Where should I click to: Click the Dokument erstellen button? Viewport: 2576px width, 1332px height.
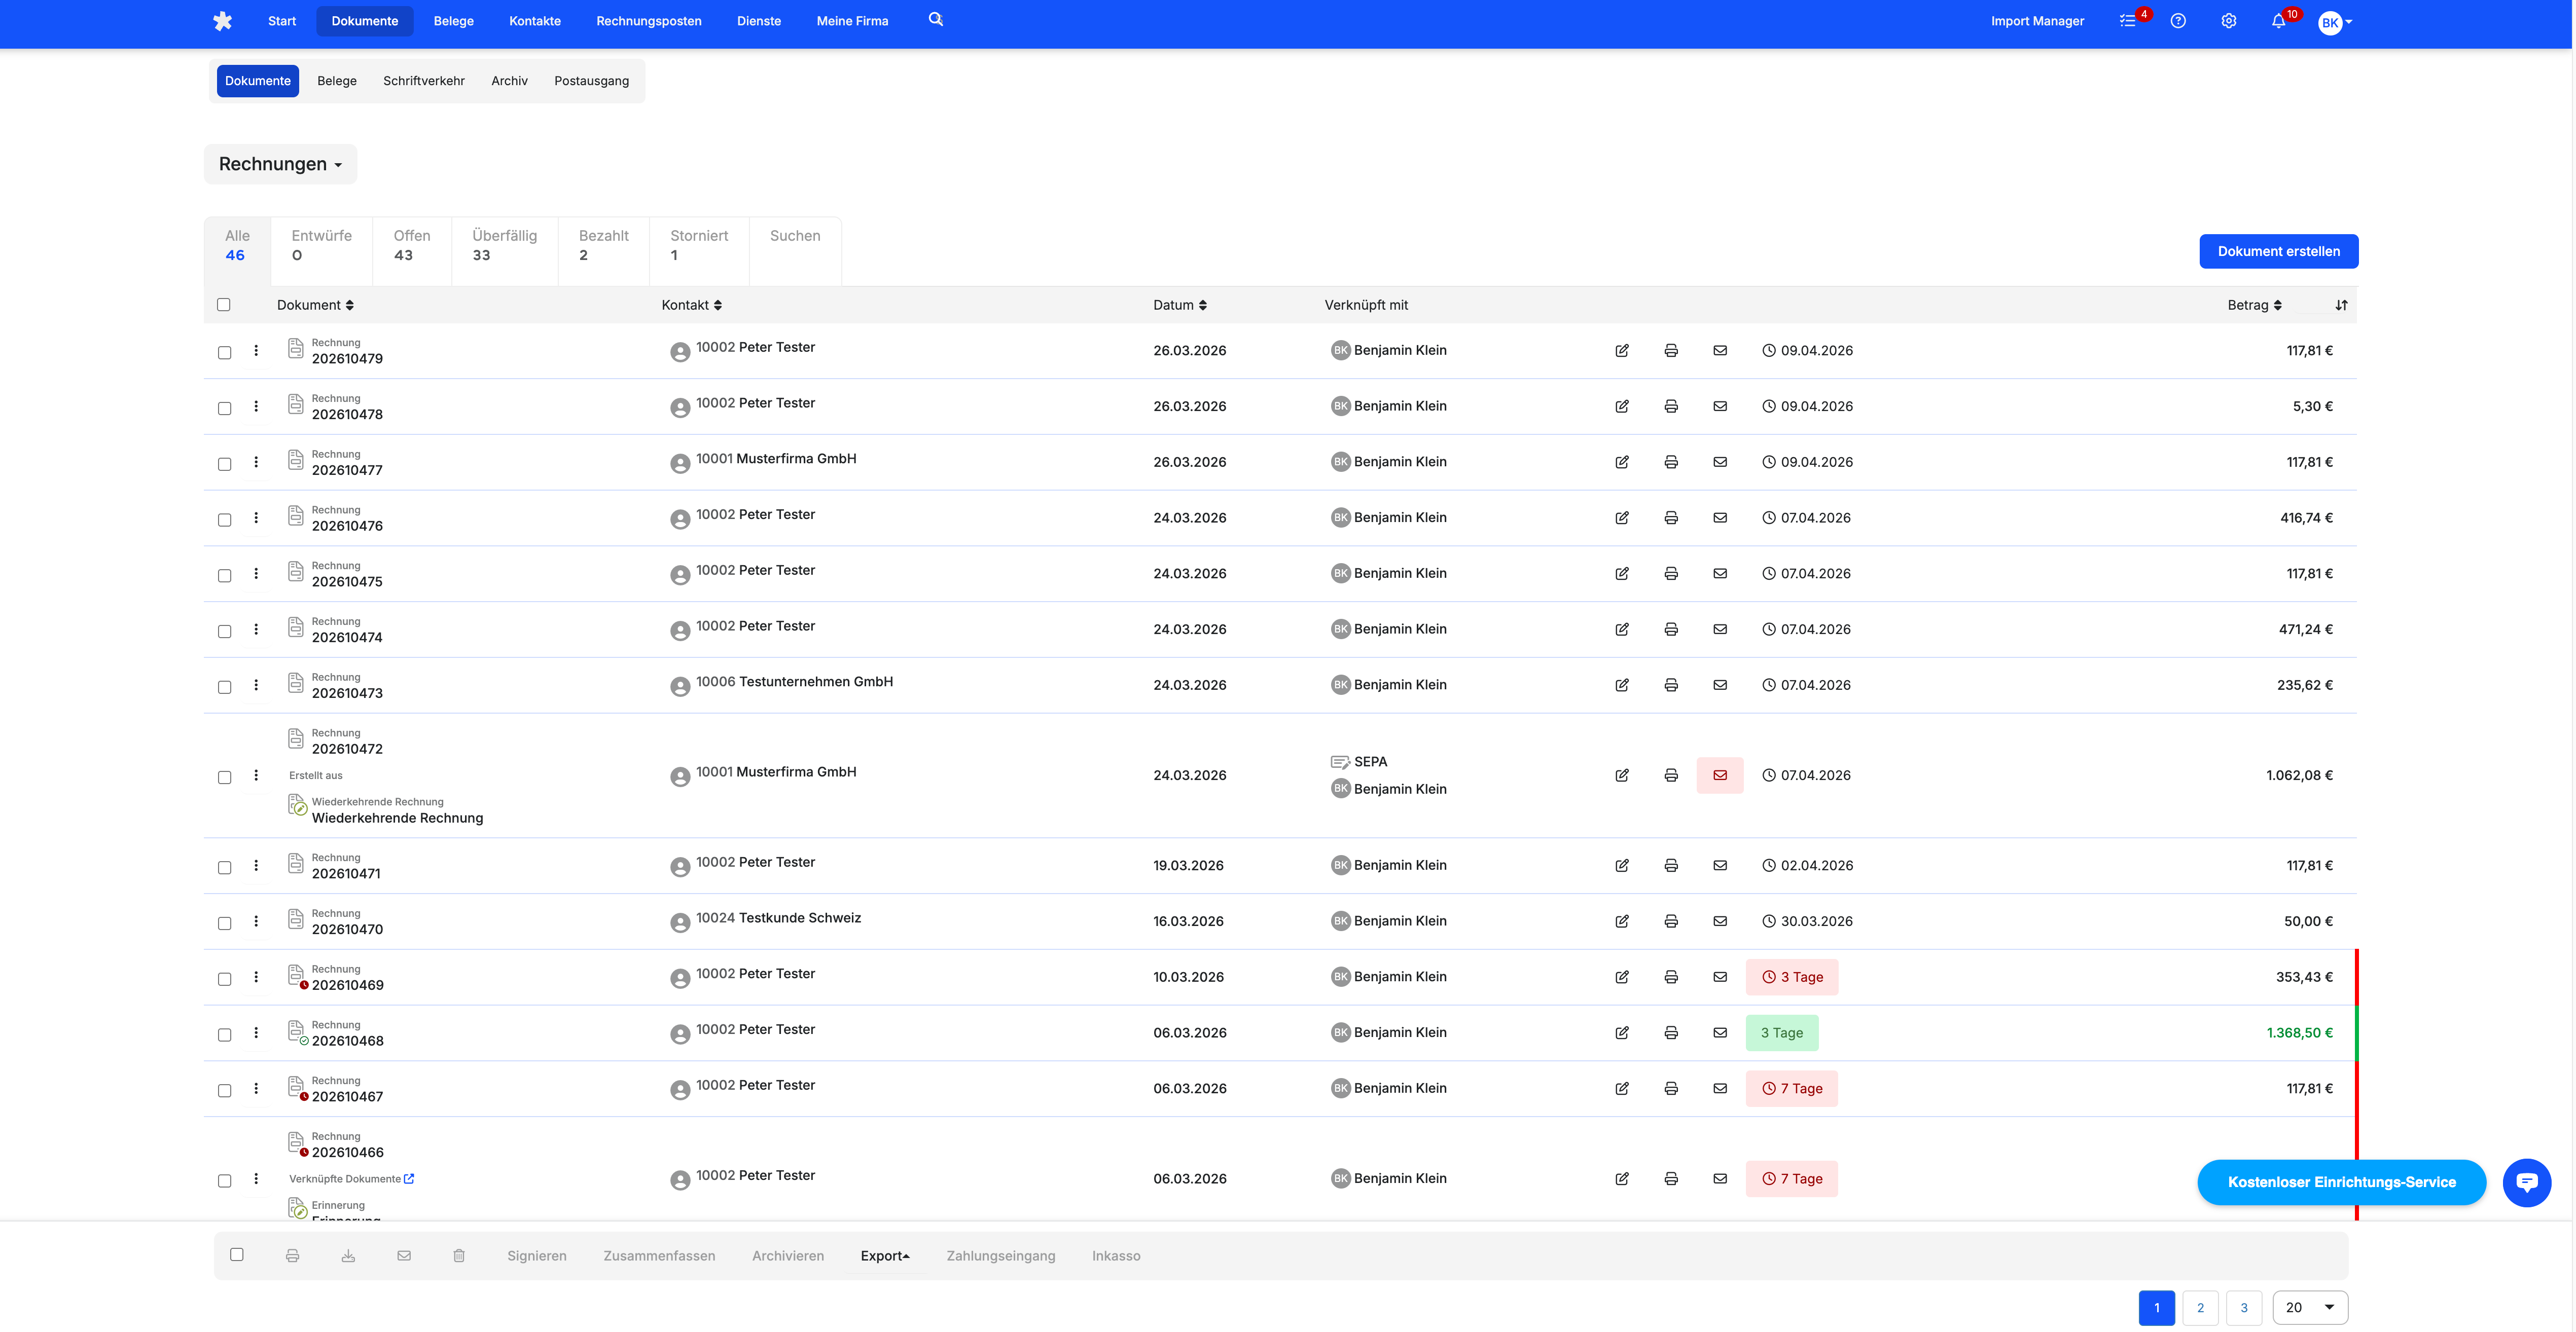pyautogui.click(x=2278, y=252)
